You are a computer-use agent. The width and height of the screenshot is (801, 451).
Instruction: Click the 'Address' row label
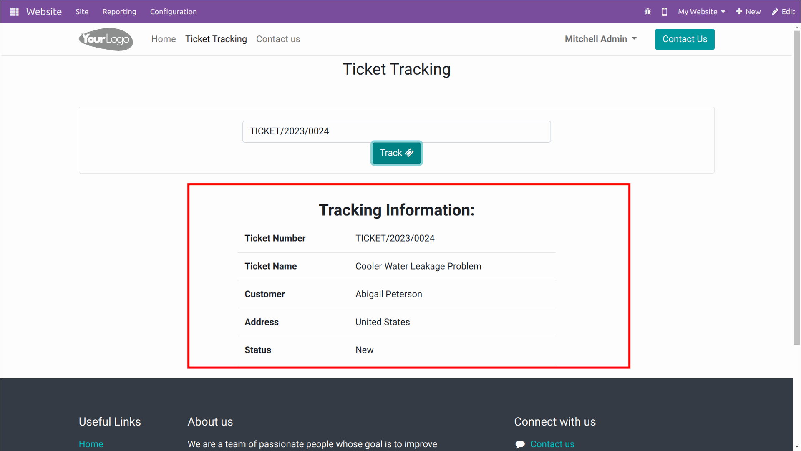tap(262, 322)
